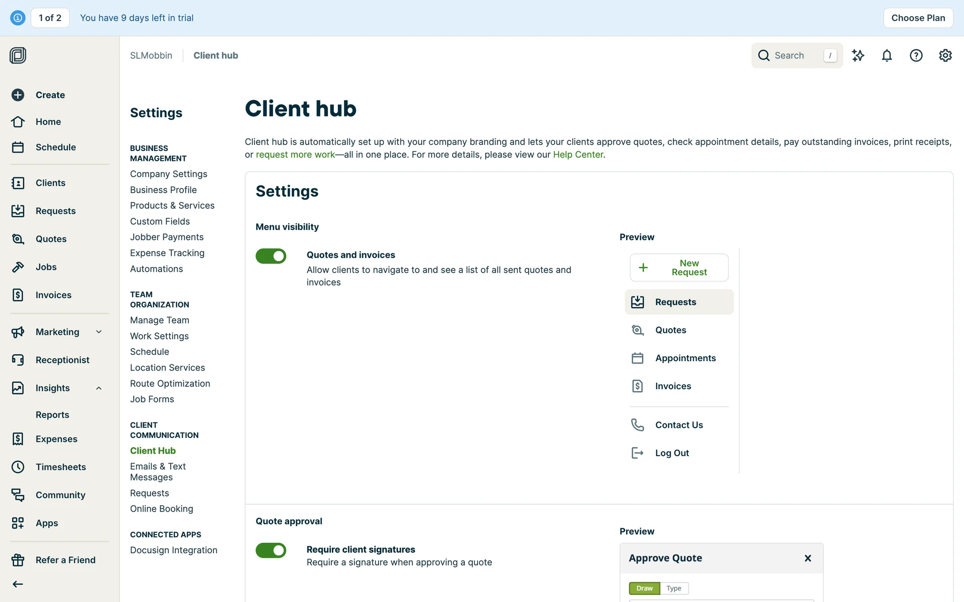This screenshot has height=602, width=964.
Task: Disable the Quotes and invoices toggle
Action: pos(271,256)
